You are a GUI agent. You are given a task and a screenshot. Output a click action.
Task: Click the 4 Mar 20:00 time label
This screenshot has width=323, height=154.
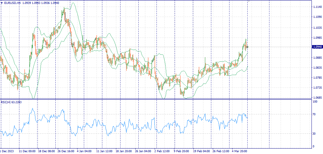pos(240,151)
